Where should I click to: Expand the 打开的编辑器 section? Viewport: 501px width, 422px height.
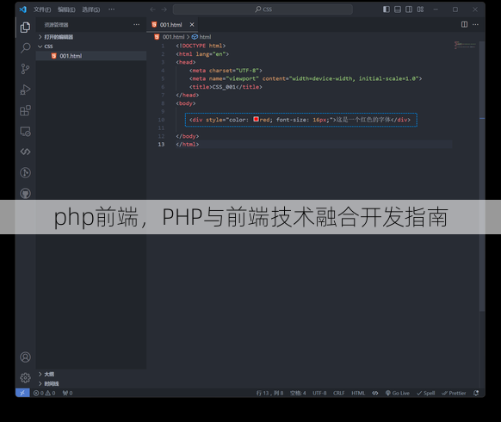[x=91, y=37]
